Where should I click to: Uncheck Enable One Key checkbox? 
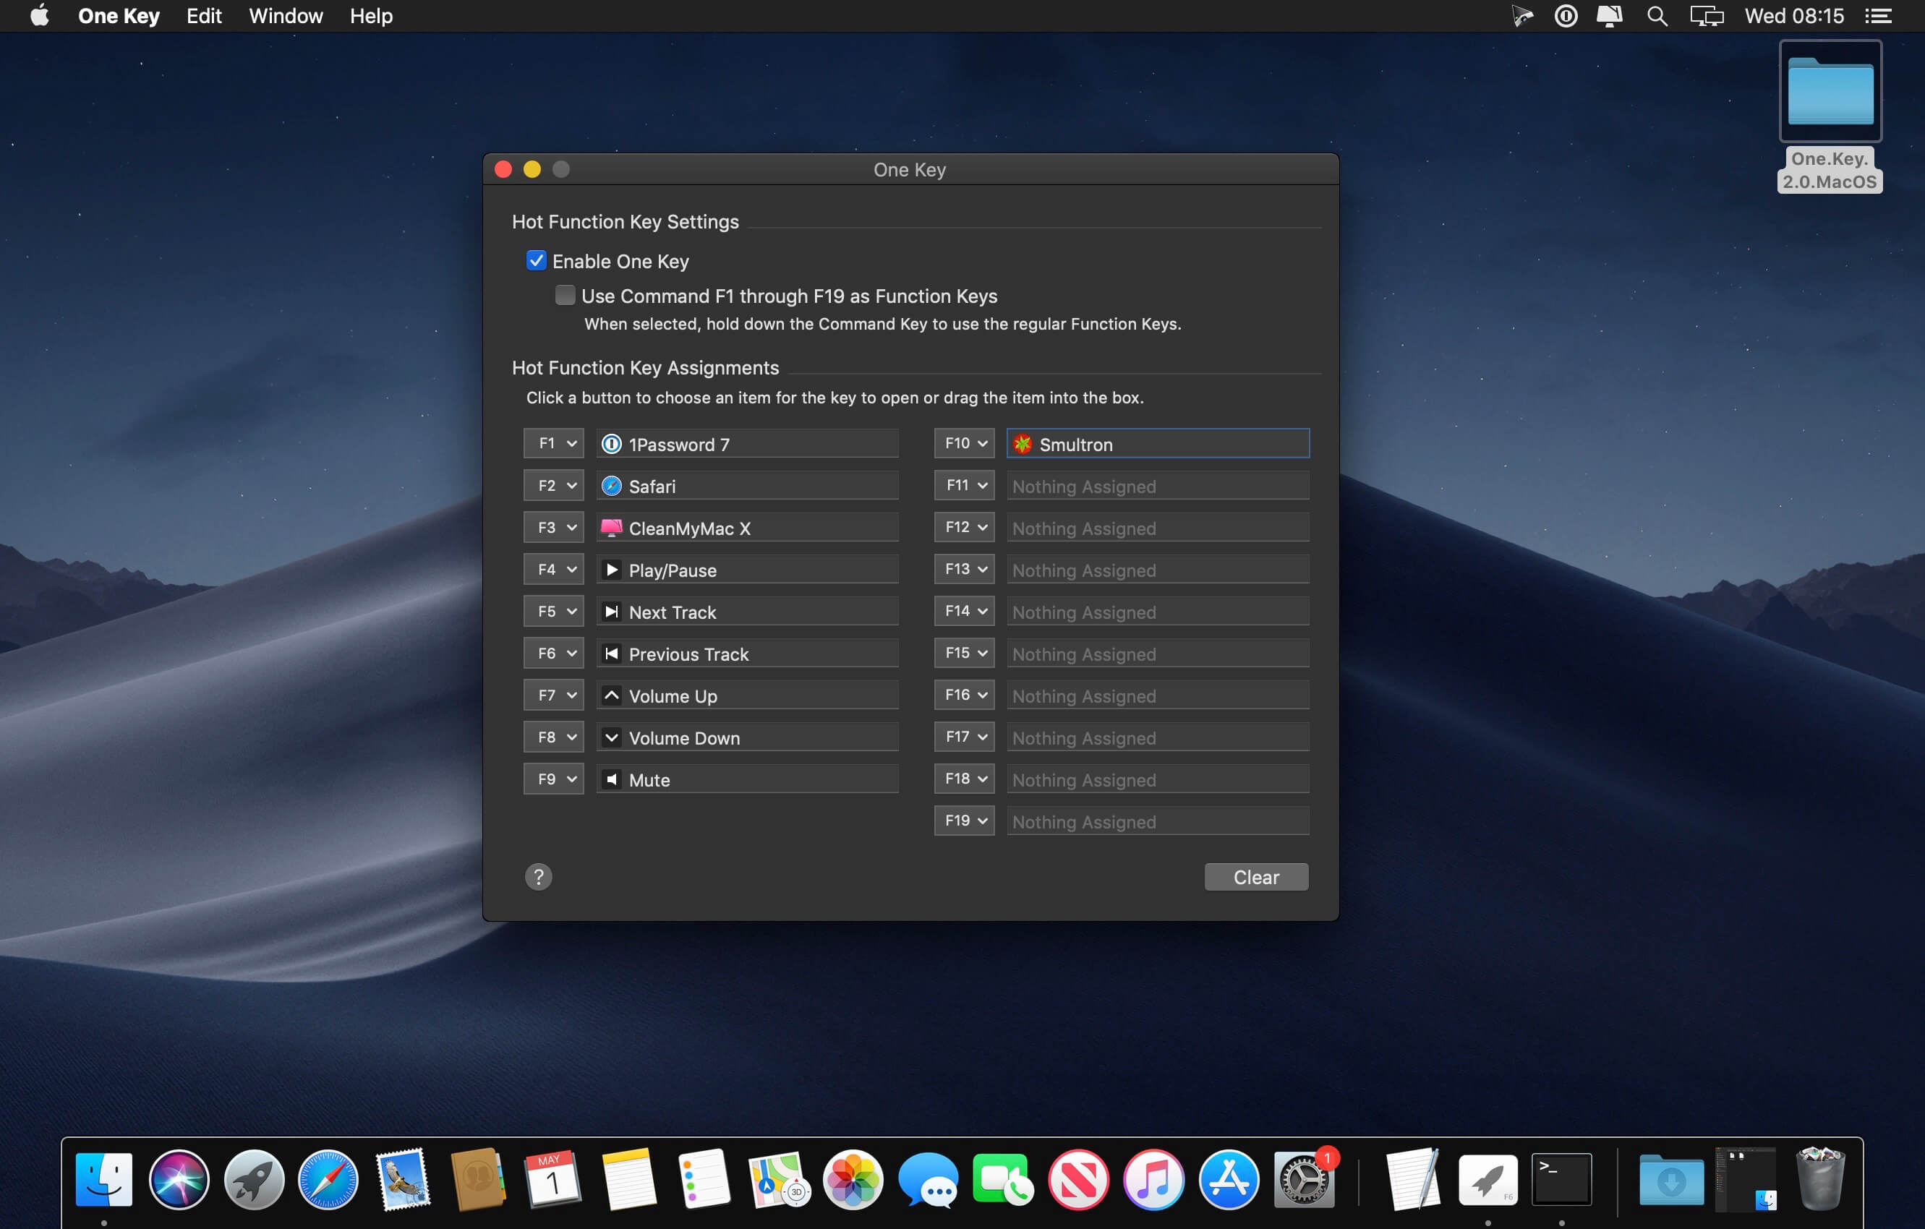click(x=536, y=260)
